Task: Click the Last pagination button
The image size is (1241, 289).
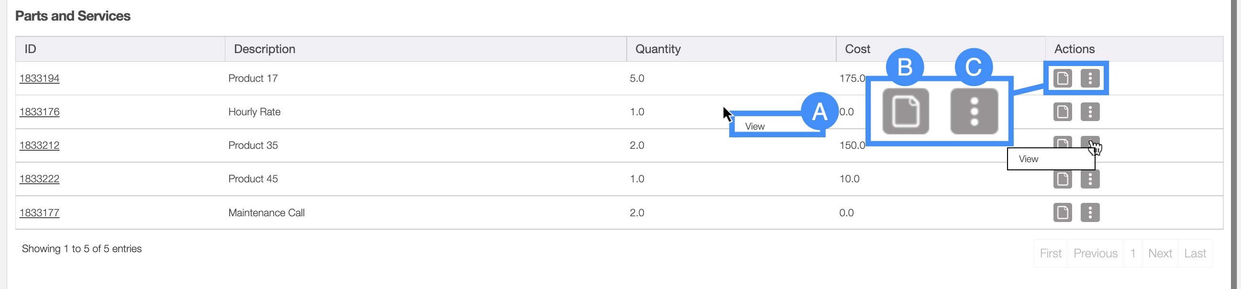Action: tap(1195, 254)
